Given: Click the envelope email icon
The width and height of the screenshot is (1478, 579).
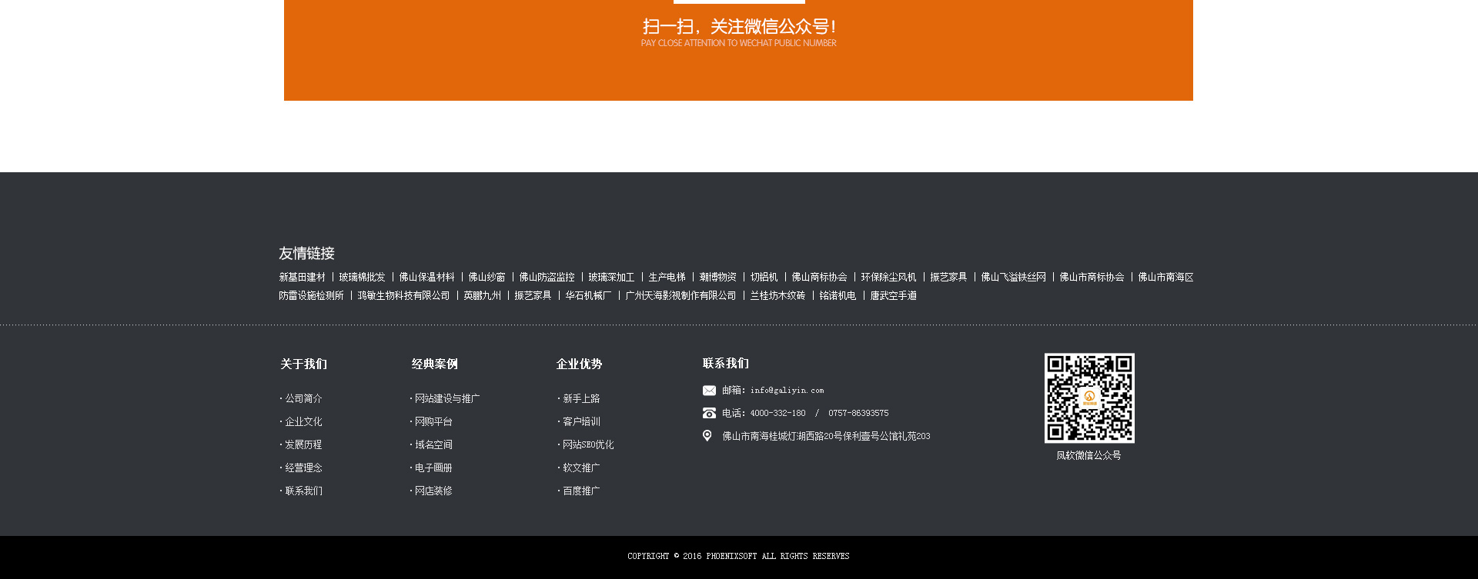Looking at the screenshot, I should (x=709, y=391).
